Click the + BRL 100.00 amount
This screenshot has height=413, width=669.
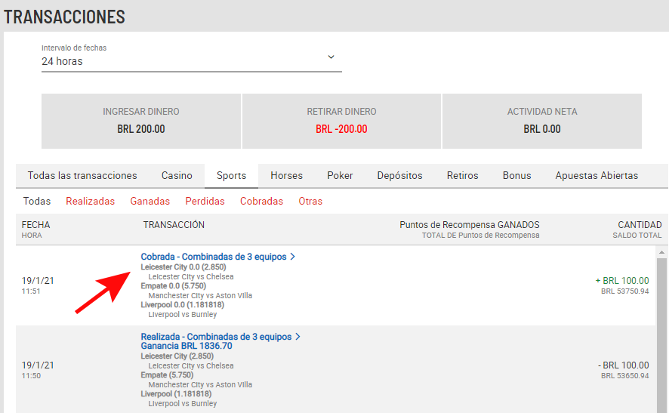[622, 281]
